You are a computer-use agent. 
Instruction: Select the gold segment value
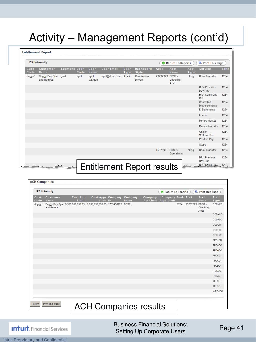63,76
